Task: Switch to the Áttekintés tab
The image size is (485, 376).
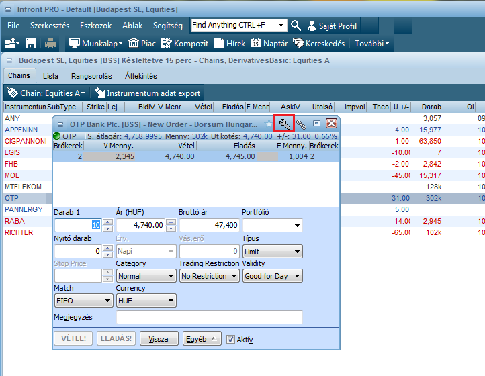Action: pos(141,76)
